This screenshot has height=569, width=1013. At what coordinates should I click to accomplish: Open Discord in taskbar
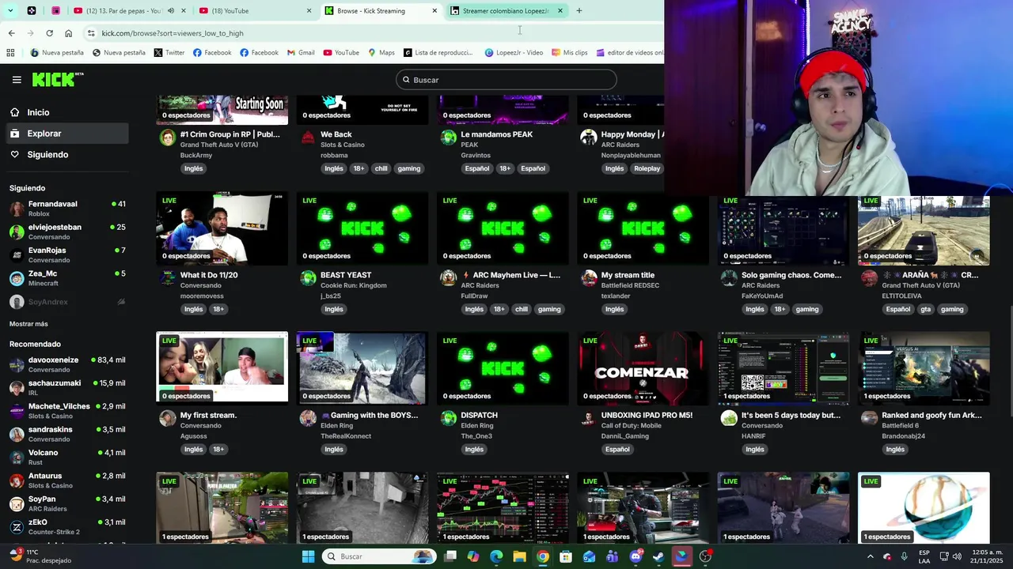point(635,556)
